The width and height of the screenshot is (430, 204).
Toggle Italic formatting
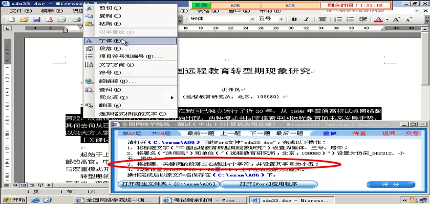tap(306, 19)
